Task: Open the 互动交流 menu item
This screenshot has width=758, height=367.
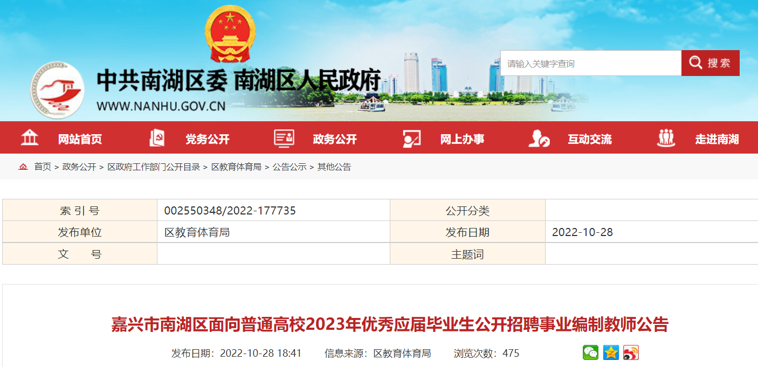Action: tap(590, 139)
